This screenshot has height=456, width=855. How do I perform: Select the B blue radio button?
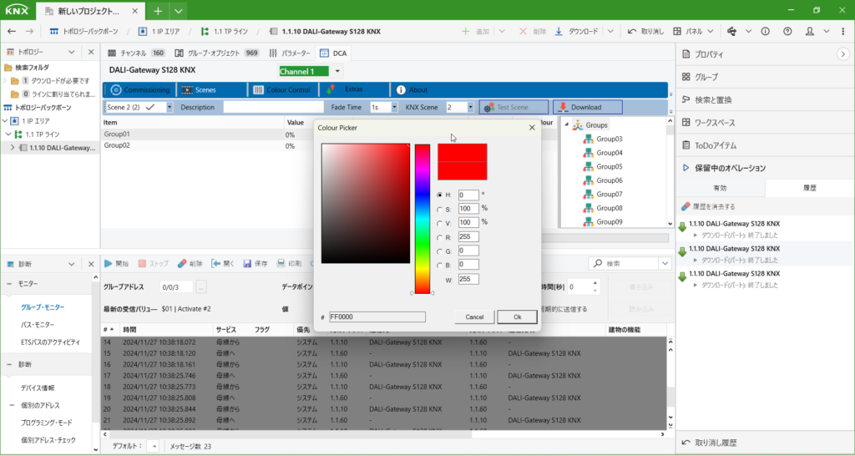click(x=439, y=265)
